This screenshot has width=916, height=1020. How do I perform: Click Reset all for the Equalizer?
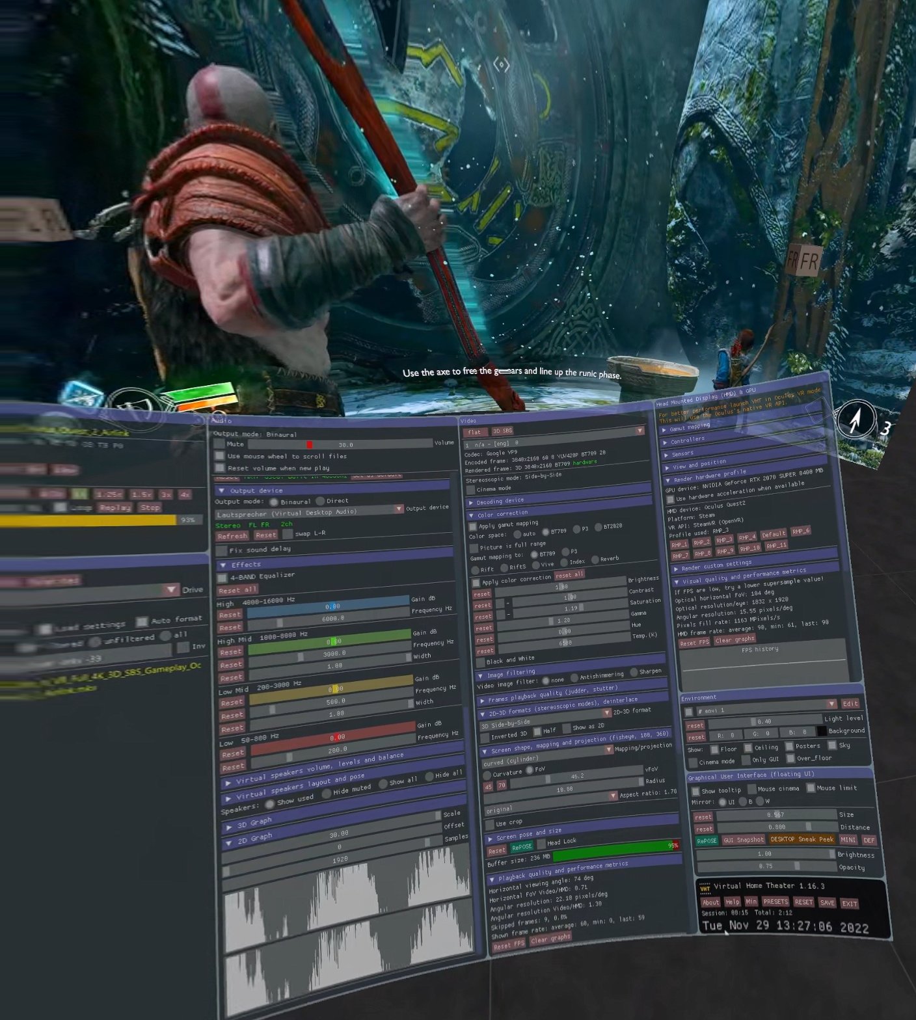click(x=237, y=589)
